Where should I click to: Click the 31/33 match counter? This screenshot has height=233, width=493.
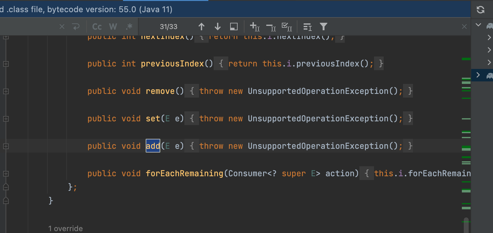(x=168, y=27)
